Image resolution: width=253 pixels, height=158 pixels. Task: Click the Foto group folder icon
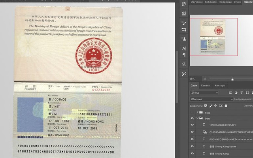click(x=201, y=112)
